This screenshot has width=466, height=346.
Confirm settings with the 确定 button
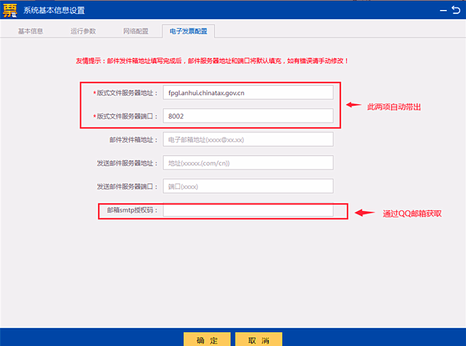click(x=207, y=340)
